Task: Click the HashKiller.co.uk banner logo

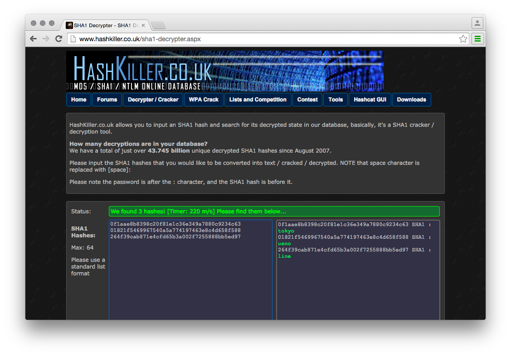Action: 224,71
